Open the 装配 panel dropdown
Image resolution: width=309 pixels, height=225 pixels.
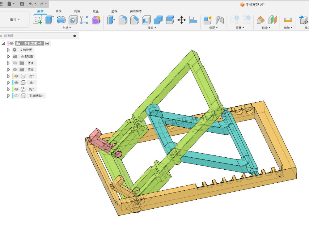point(213,28)
